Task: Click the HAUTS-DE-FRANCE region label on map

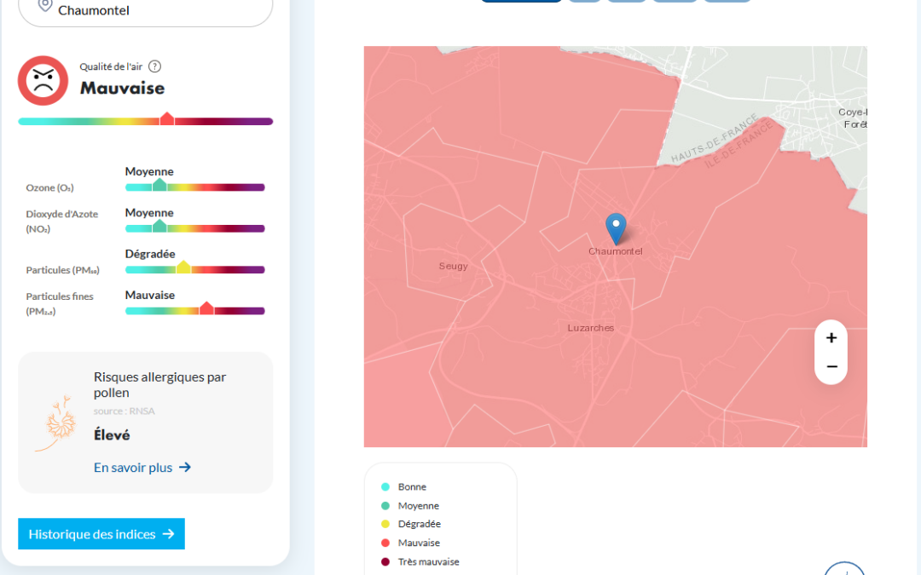Action: click(715, 139)
